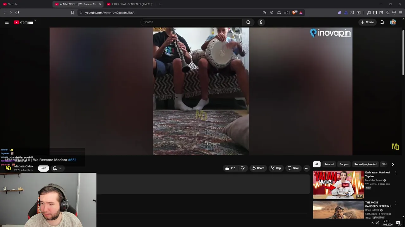The width and height of the screenshot is (405, 227).
Task: Close the AEMMENOGLU tab
Action: [x=100, y=4]
